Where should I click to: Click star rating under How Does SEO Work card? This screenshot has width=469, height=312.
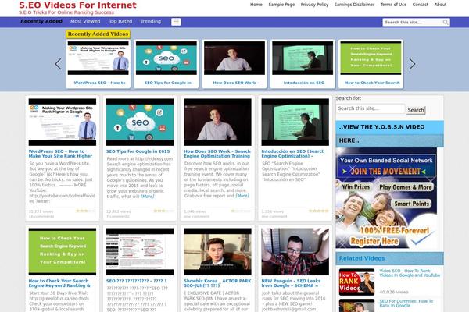pos(241,211)
